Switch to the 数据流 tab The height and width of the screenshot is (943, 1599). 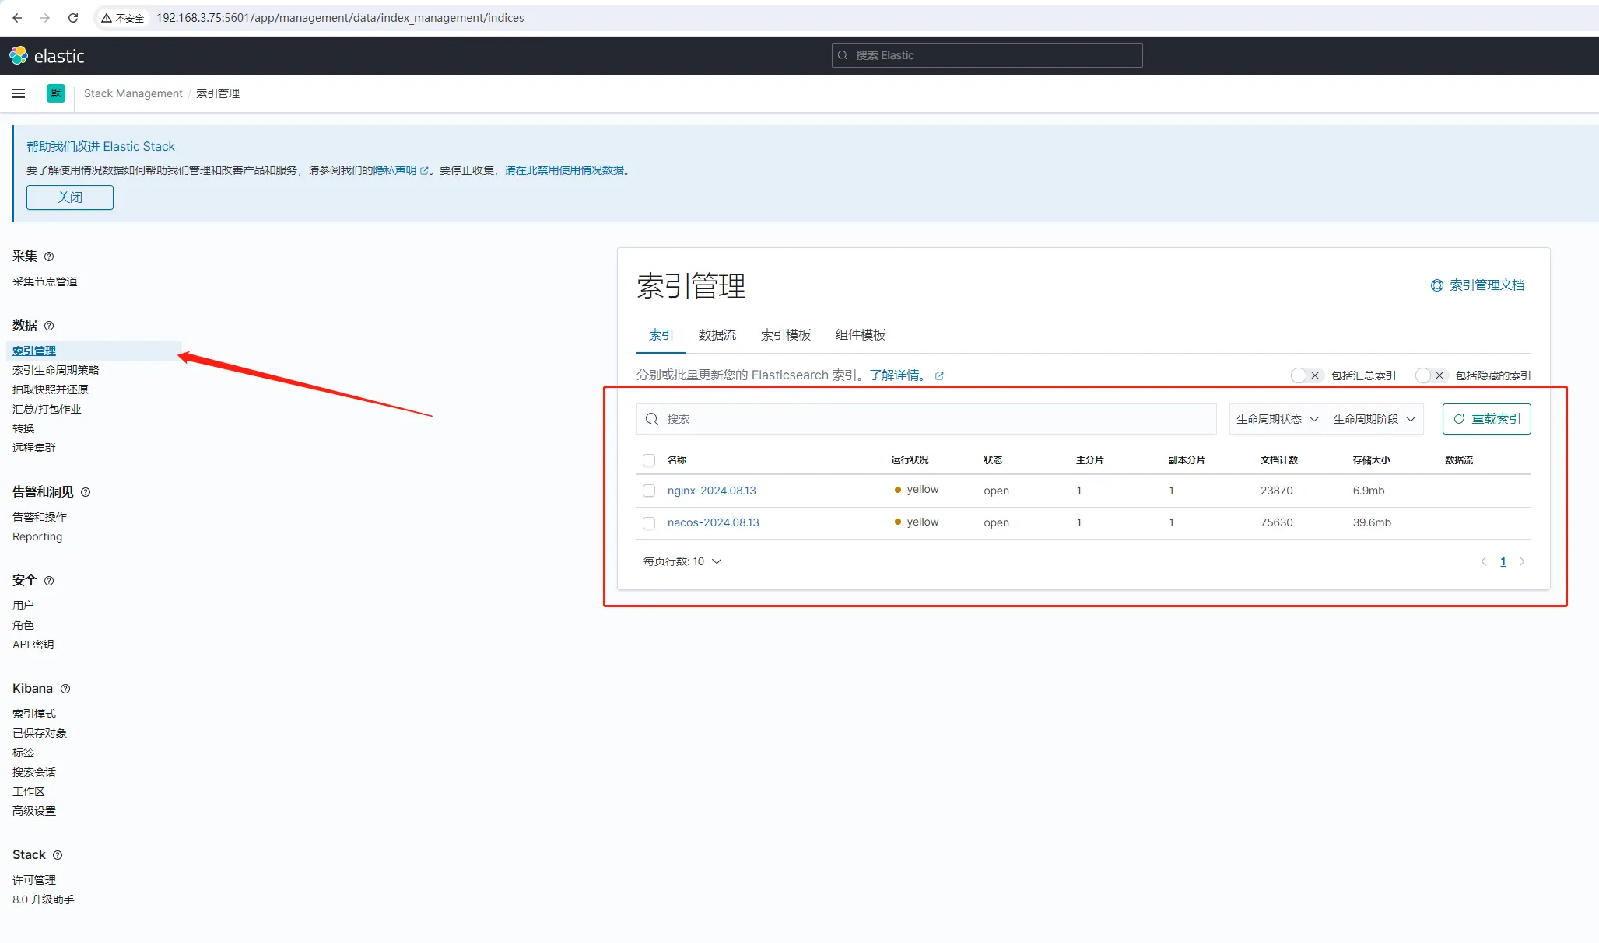717,335
